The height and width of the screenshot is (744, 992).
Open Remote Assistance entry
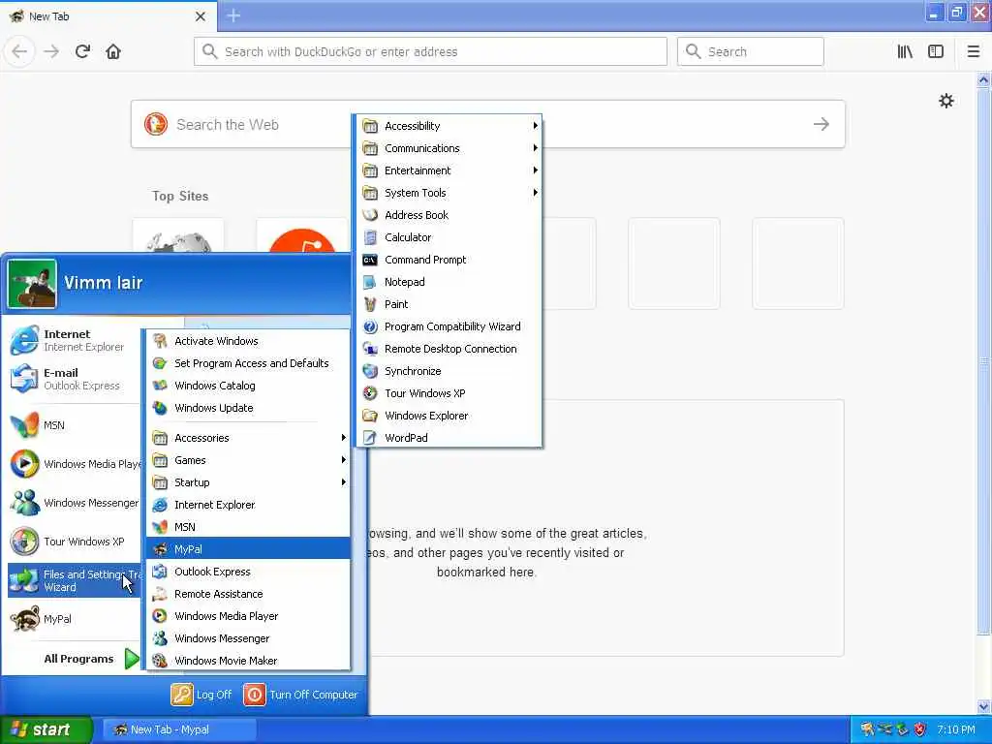coord(248,594)
